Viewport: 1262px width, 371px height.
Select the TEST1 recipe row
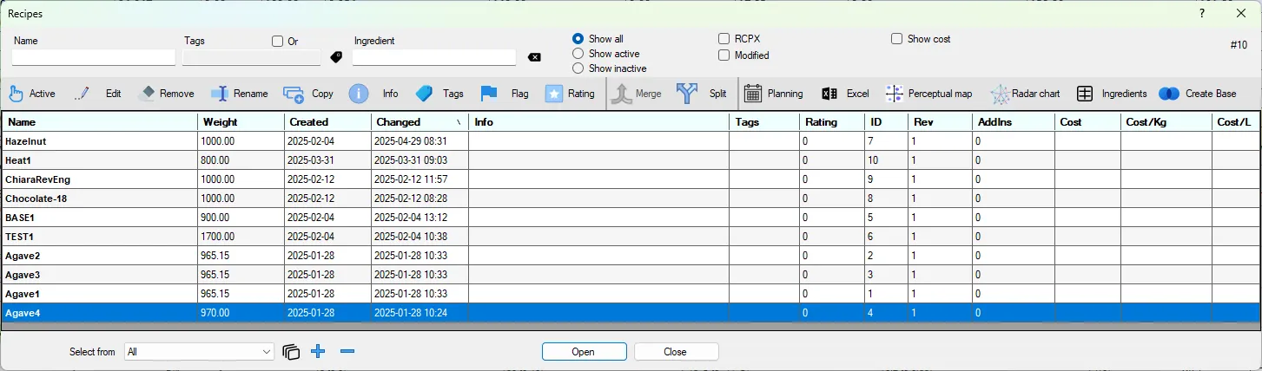[x=631, y=237]
